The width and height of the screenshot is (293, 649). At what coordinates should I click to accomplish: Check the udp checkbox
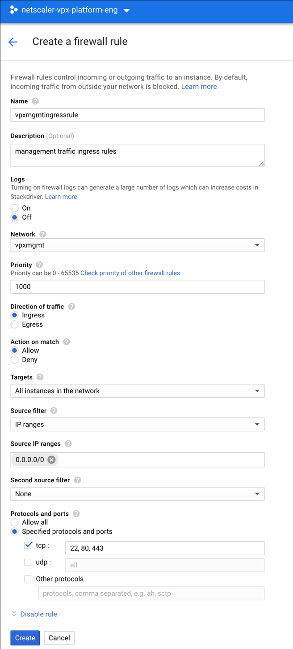pyautogui.click(x=28, y=562)
